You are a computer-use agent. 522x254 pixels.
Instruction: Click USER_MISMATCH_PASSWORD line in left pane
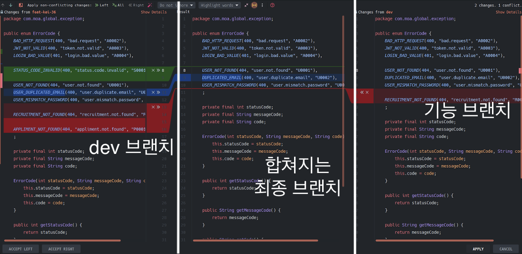(78, 100)
